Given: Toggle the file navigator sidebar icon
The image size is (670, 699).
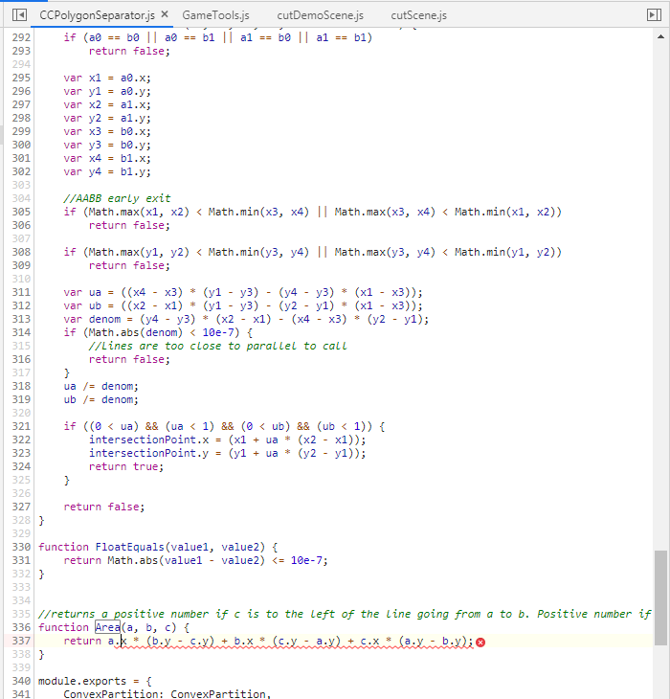Looking at the screenshot, I should pos(19,14).
